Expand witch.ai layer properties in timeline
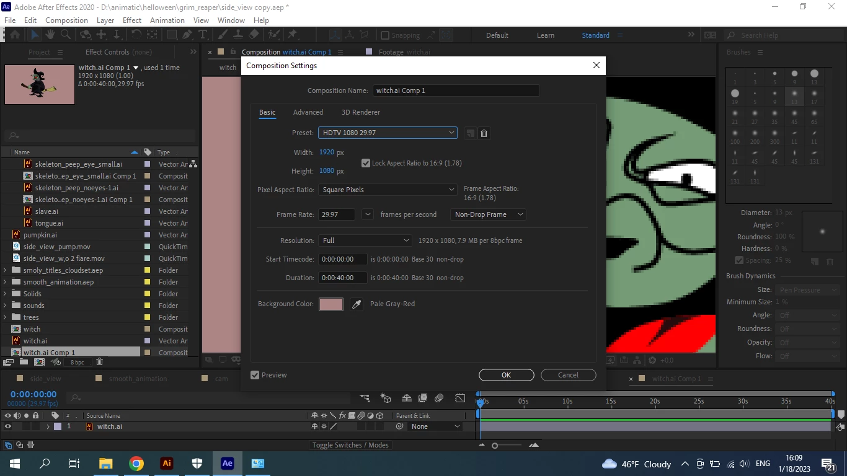This screenshot has height=476, width=847. [x=48, y=426]
